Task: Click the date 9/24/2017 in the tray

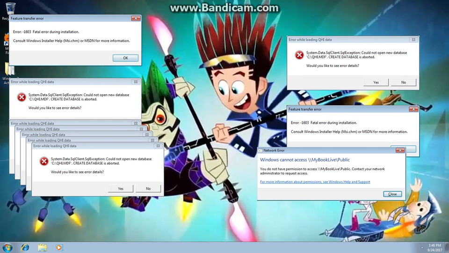Action: click(x=435, y=250)
